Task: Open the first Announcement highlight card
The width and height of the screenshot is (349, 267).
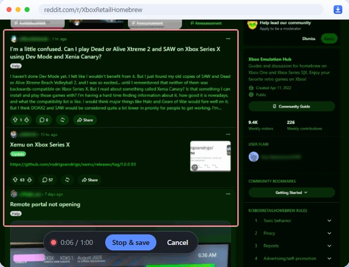Action: [x=38, y=24]
